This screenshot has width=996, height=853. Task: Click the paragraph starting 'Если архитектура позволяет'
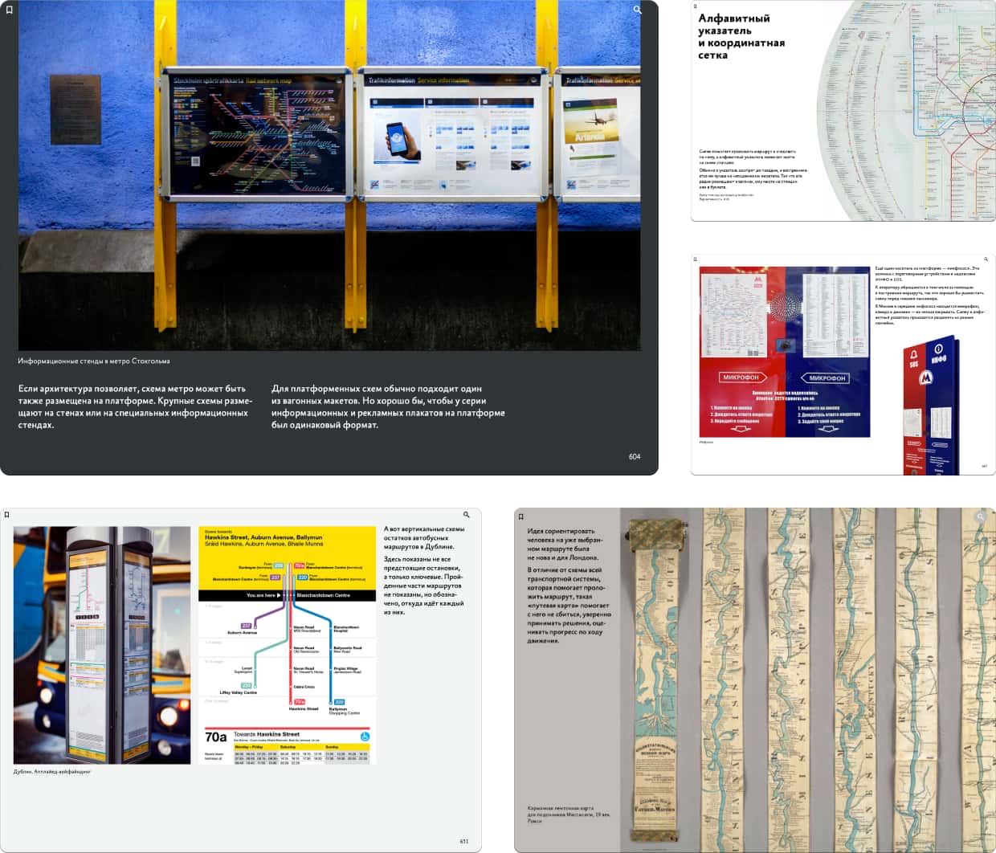coord(135,406)
